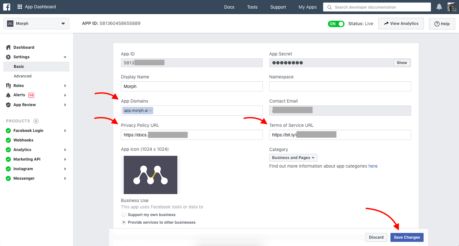Focus the Display Name field

point(192,86)
